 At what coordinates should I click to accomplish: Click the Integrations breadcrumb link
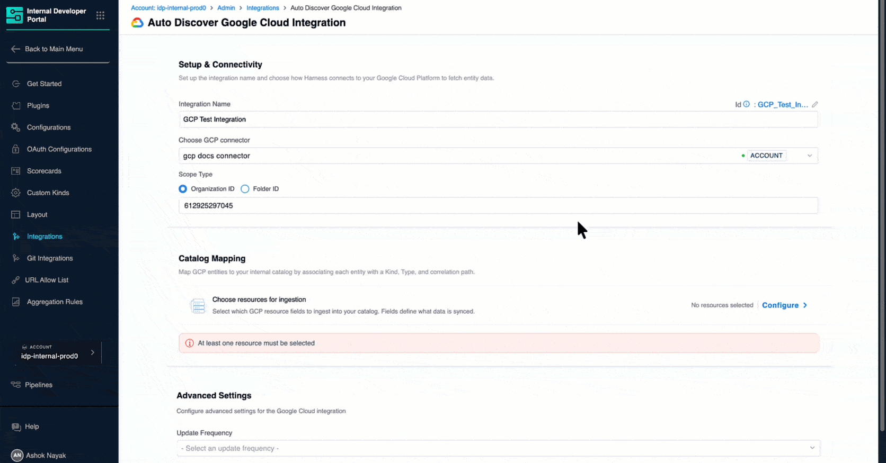(263, 8)
